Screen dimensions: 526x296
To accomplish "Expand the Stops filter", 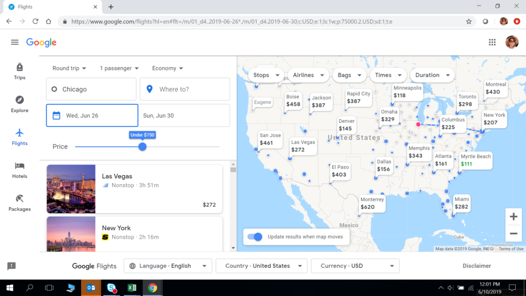I will click(x=266, y=75).
